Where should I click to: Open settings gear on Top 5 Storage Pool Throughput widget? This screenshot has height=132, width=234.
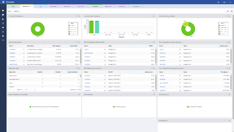pyautogui.click(x=229, y=68)
